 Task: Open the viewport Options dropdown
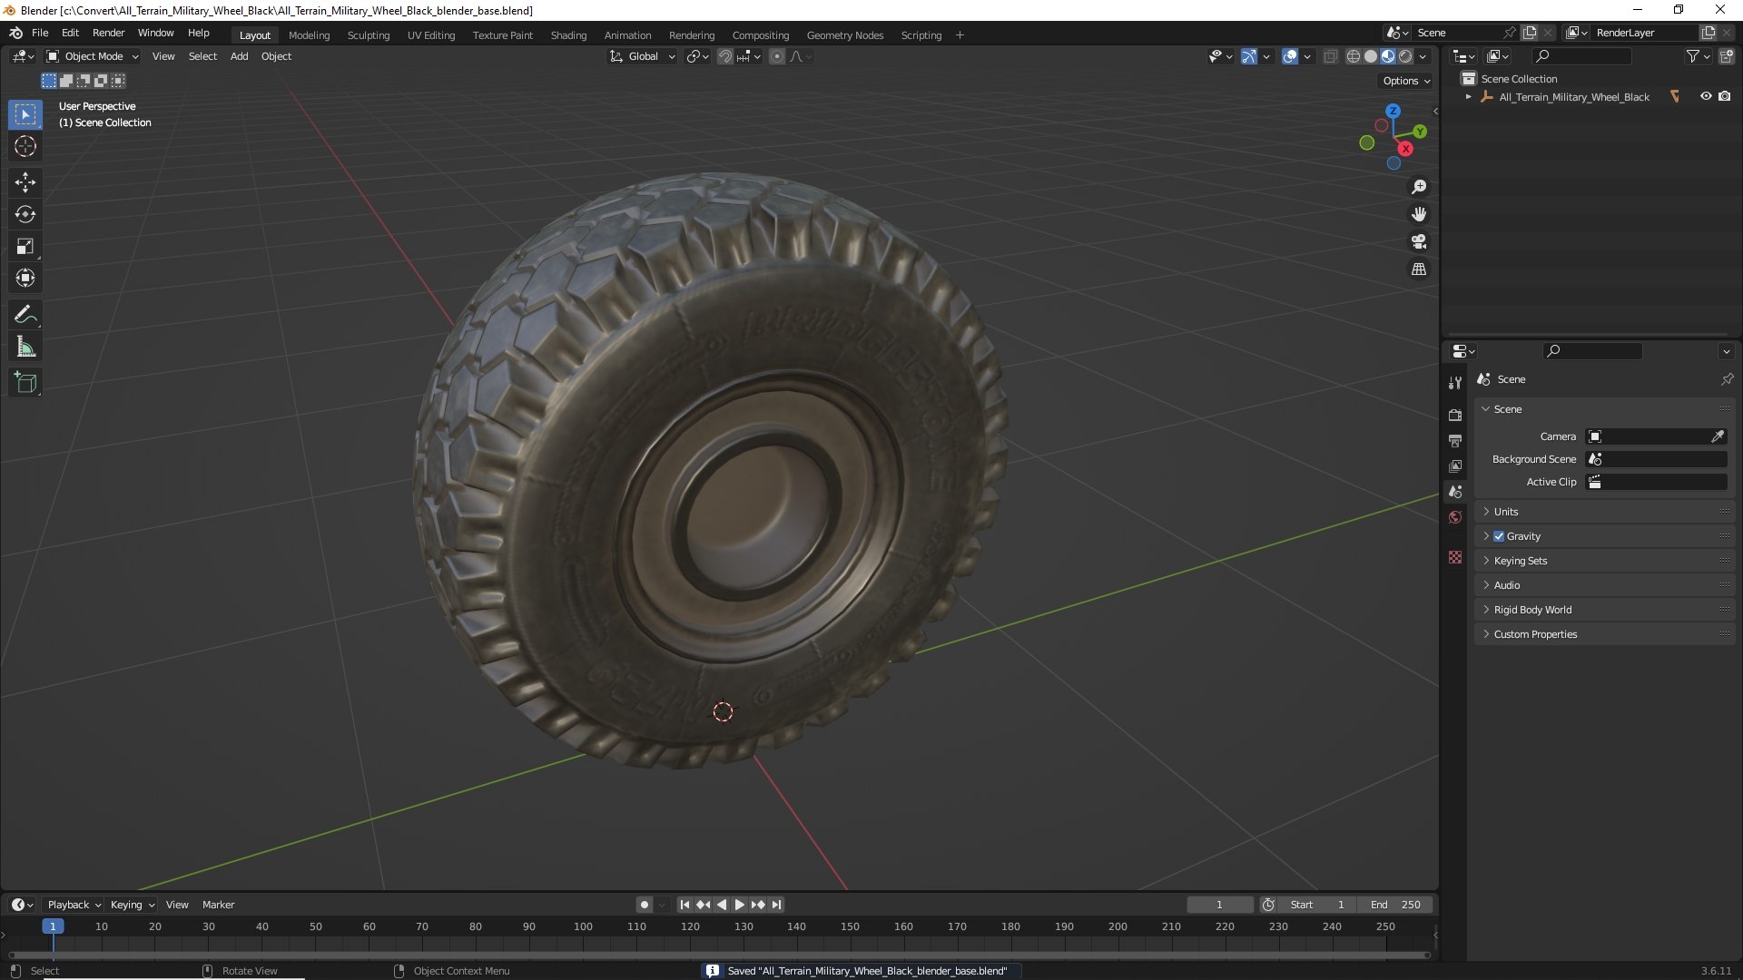pos(1405,81)
